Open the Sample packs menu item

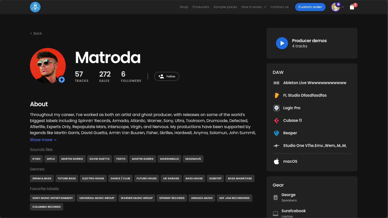pyautogui.click(x=225, y=7)
